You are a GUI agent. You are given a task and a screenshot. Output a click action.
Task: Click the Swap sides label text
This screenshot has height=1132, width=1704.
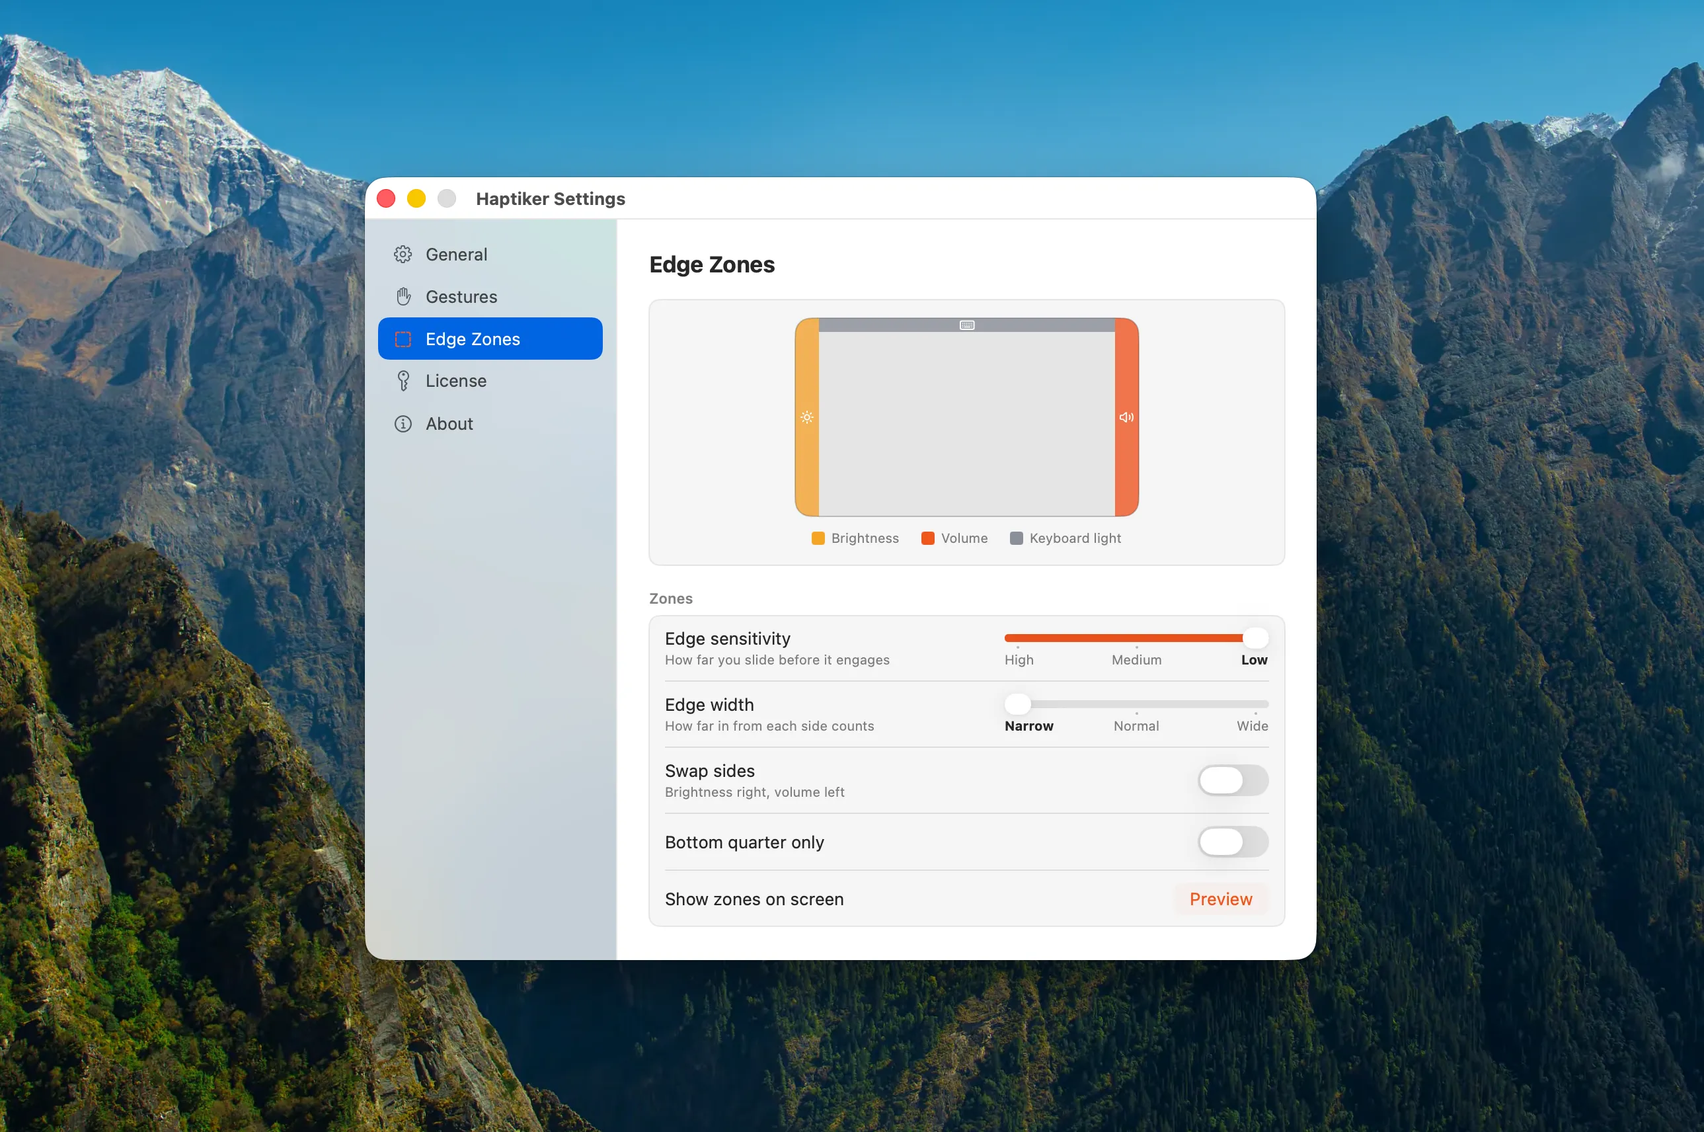(709, 771)
